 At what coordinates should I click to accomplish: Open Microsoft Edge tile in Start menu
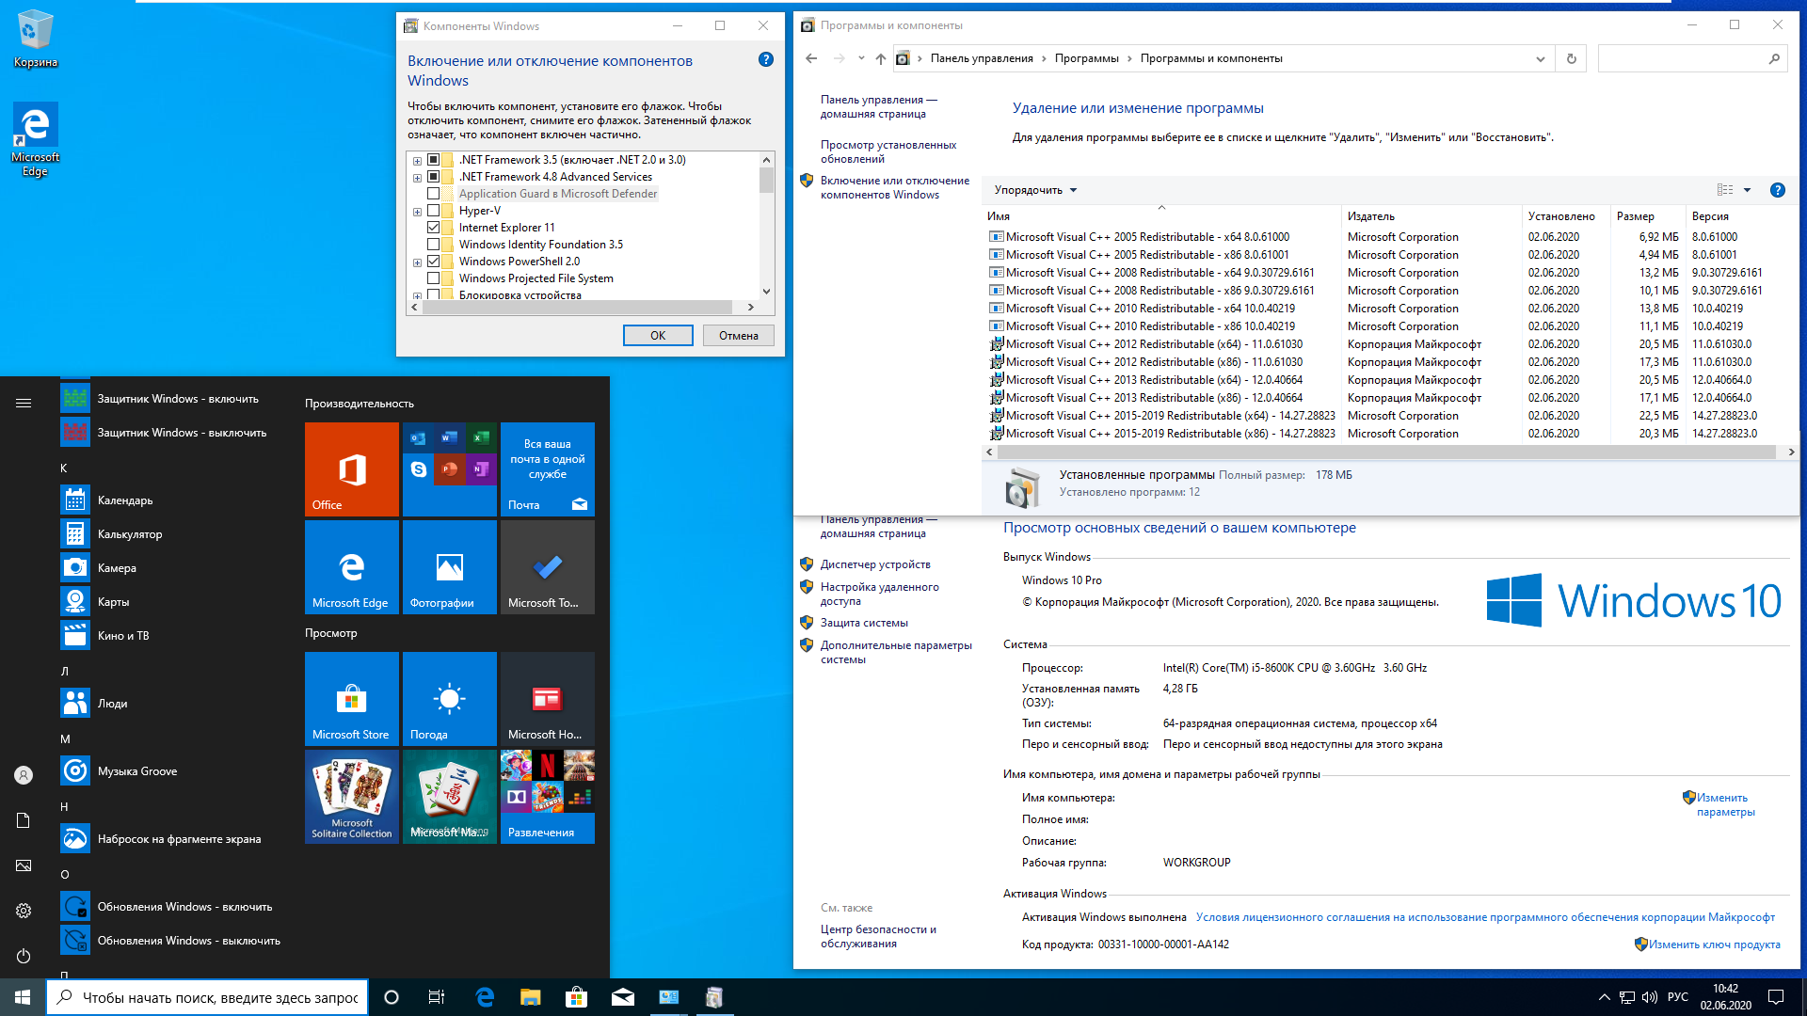(x=352, y=567)
